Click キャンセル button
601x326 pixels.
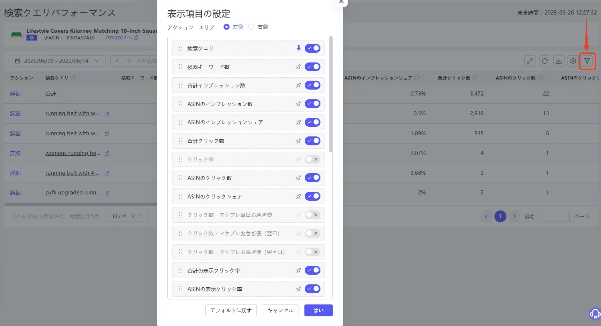click(x=281, y=310)
